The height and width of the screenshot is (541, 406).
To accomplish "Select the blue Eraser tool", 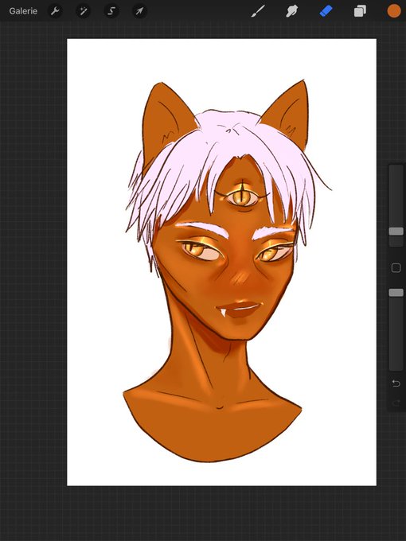I will point(326,11).
